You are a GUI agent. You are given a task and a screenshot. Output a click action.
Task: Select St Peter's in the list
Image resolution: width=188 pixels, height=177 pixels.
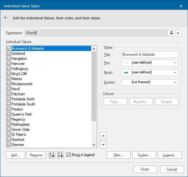pyautogui.click(x=19, y=135)
